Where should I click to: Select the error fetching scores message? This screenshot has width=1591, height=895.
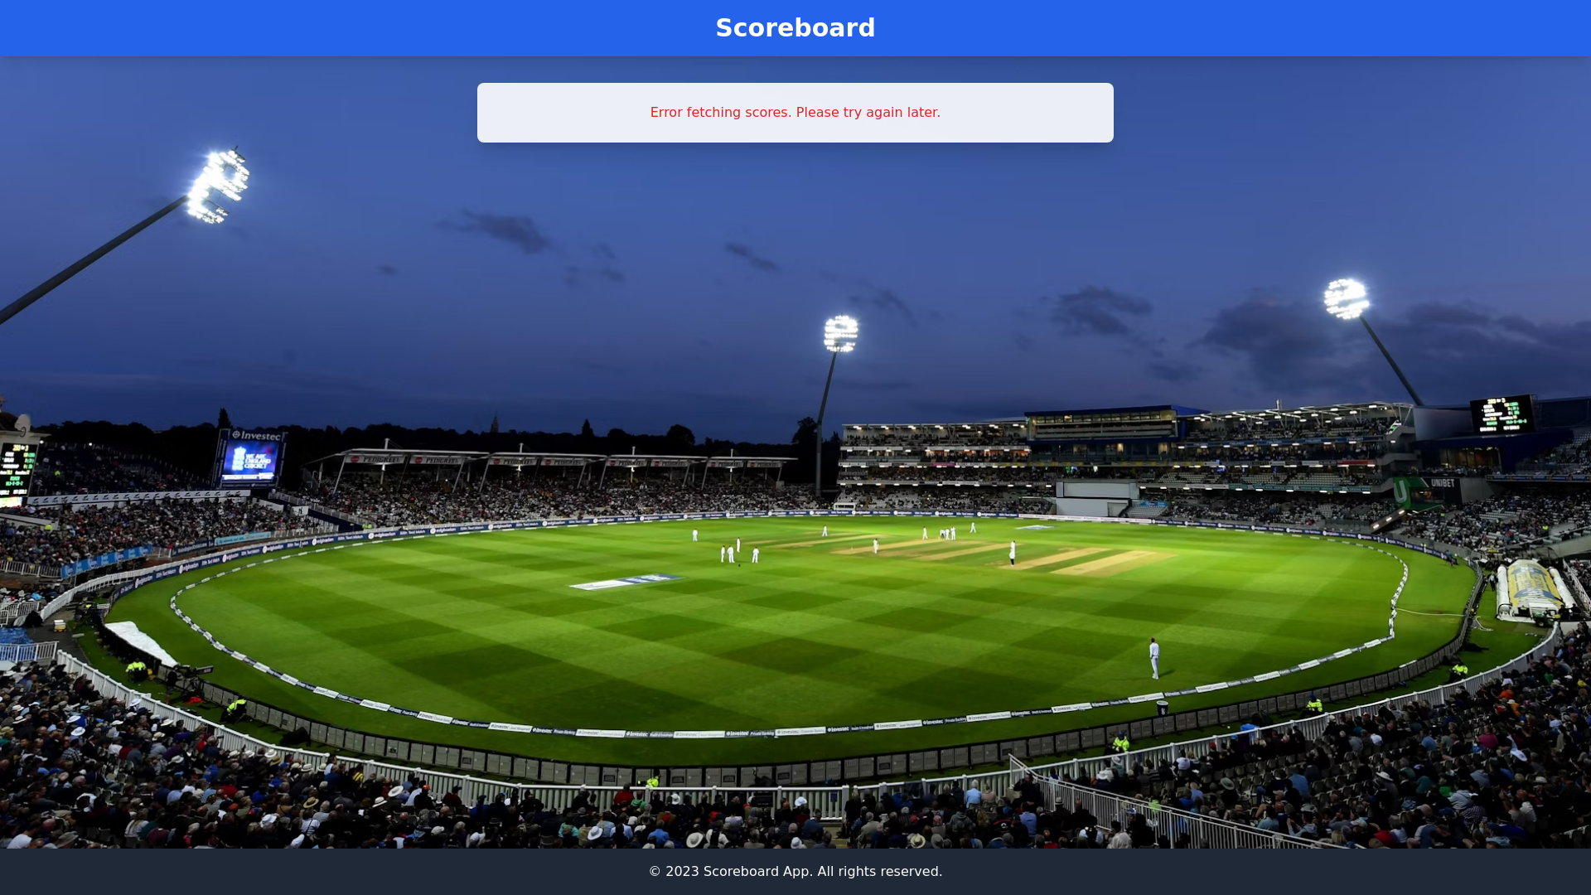coord(795,113)
